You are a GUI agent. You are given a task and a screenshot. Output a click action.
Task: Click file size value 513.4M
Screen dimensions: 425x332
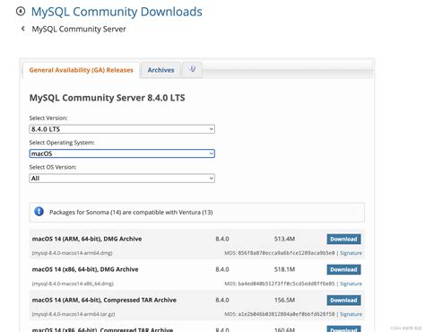[284, 239]
